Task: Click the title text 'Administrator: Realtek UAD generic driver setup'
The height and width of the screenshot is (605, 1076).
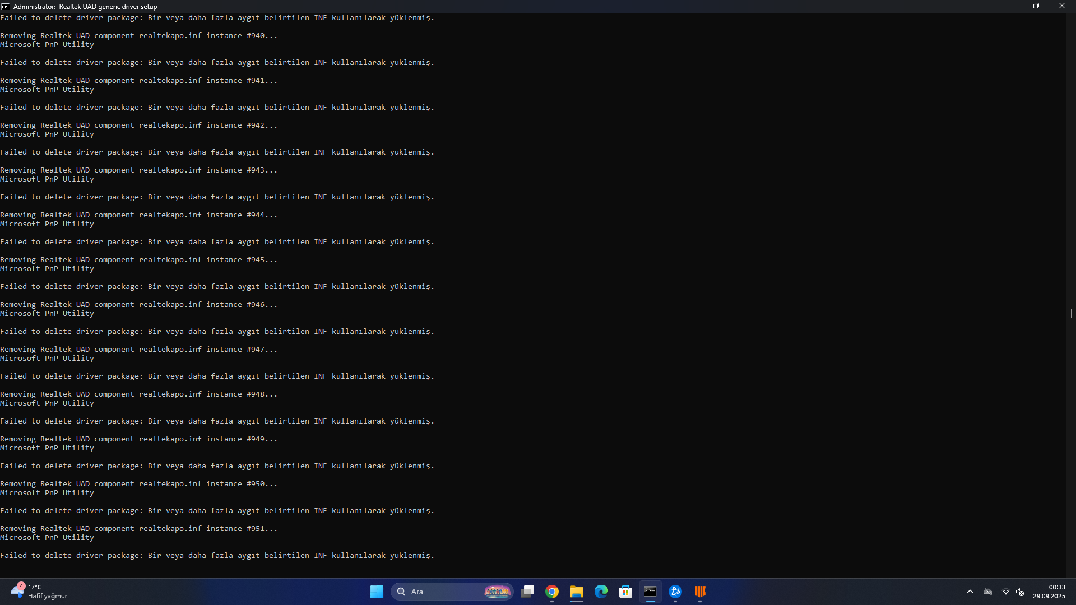Action: click(85, 7)
